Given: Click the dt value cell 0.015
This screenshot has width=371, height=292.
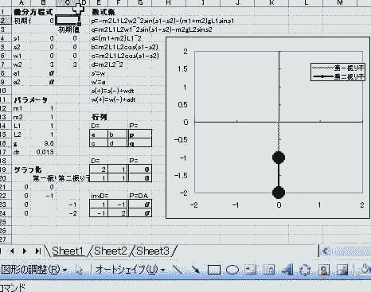Looking at the screenshot, I should point(44,152).
